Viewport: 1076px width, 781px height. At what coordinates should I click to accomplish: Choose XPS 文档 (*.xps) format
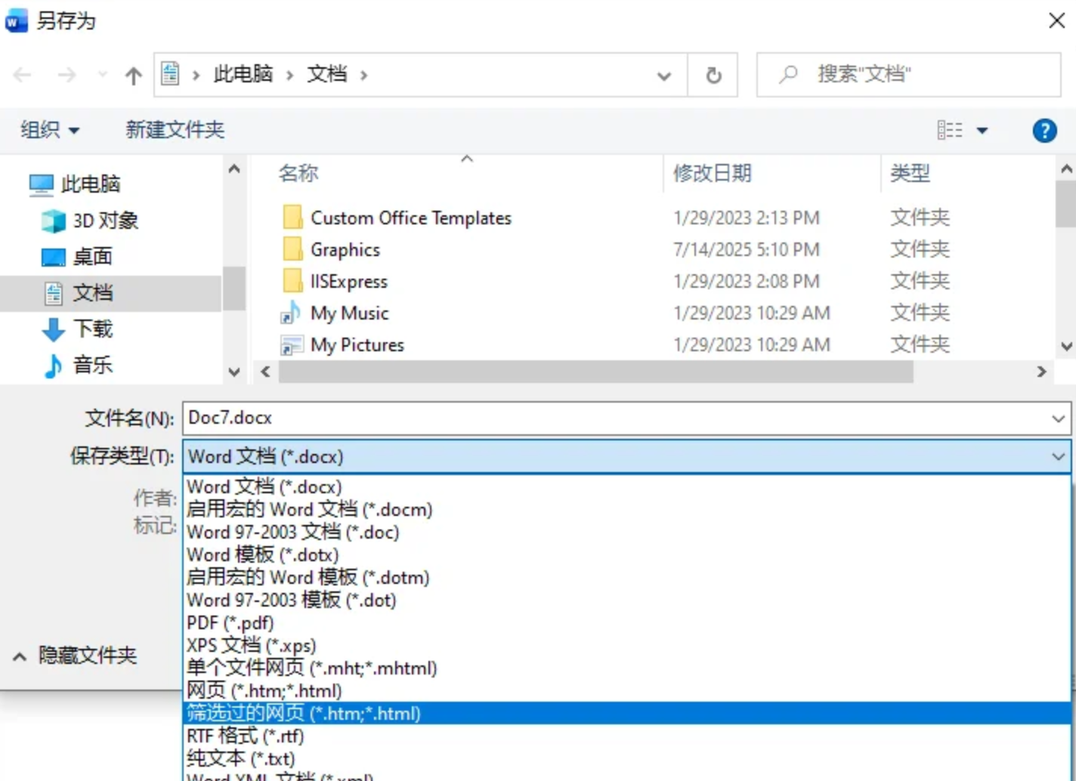click(x=626, y=645)
